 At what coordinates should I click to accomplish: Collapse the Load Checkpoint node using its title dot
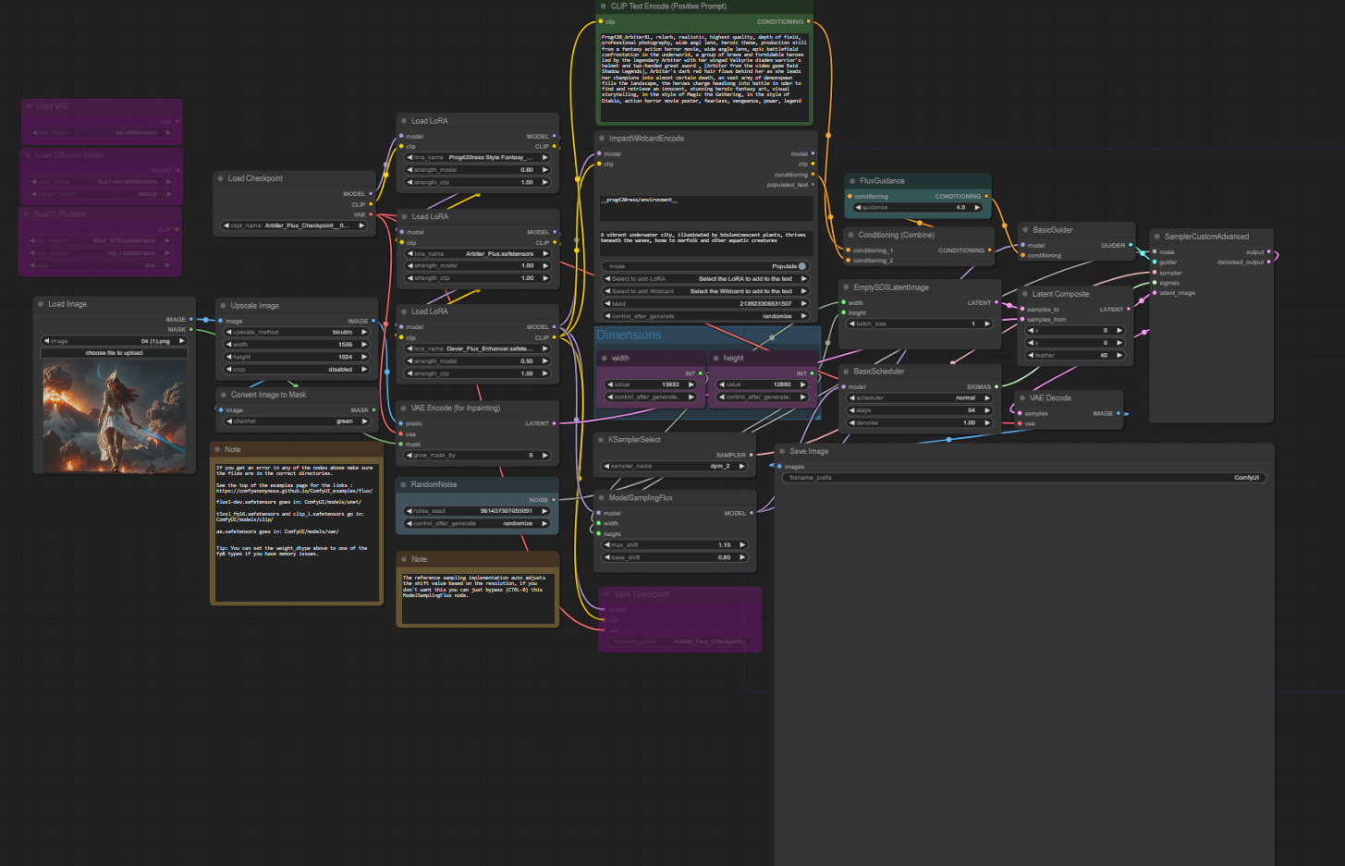(x=221, y=178)
